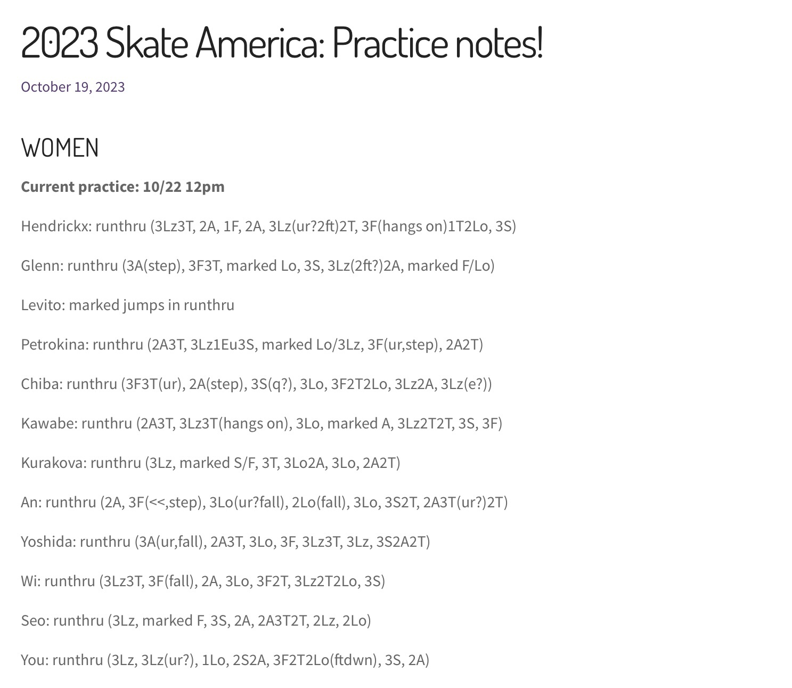Image resolution: width=792 pixels, height=688 pixels.
Task: Select the Wi runthru line
Action: click(203, 581)
